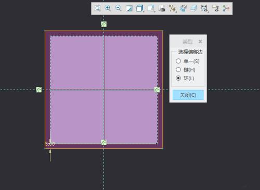Expand the Saved Orientations dropdown arrow

154,11
